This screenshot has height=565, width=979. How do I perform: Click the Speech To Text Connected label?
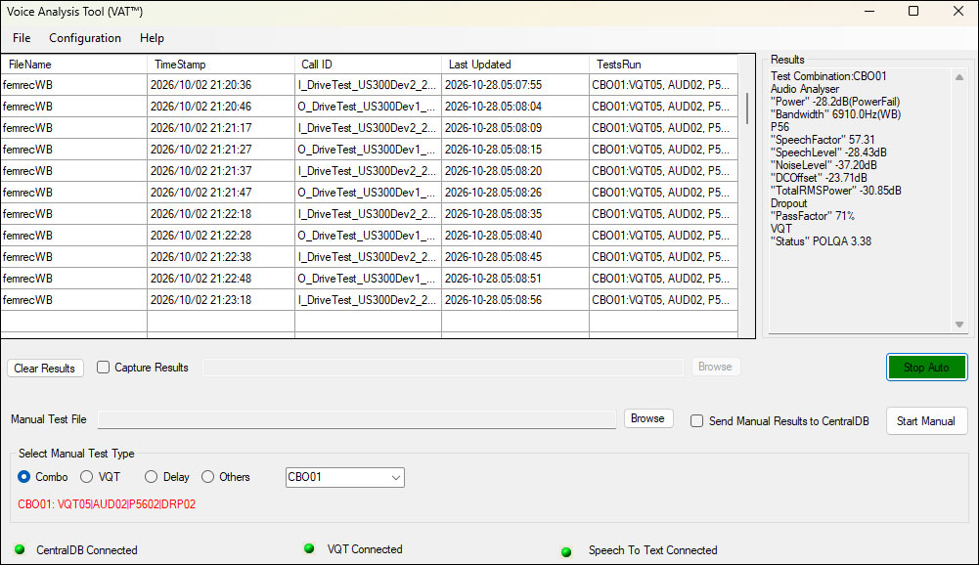pyautogui.click(x=653, y=550)
